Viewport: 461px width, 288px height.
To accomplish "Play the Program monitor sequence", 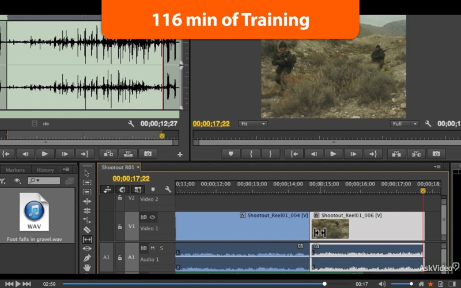I will pyautogui.click(x=333, y=154).
